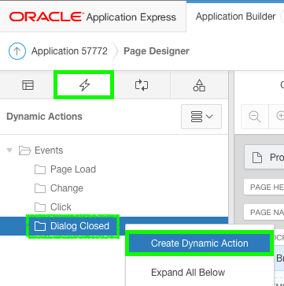Select the Dialog Closed event folder
Screen dimensions: 284x286
(73, 226)
